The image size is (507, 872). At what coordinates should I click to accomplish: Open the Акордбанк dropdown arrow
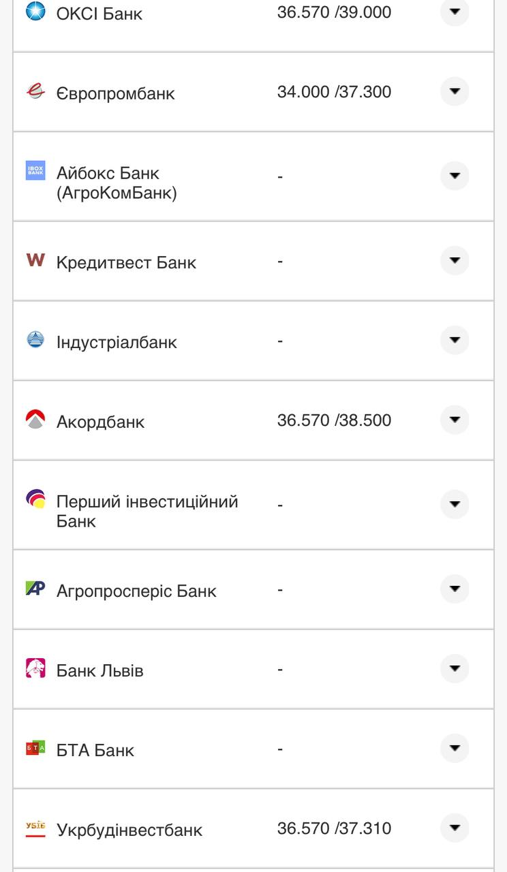pos(454,420)
